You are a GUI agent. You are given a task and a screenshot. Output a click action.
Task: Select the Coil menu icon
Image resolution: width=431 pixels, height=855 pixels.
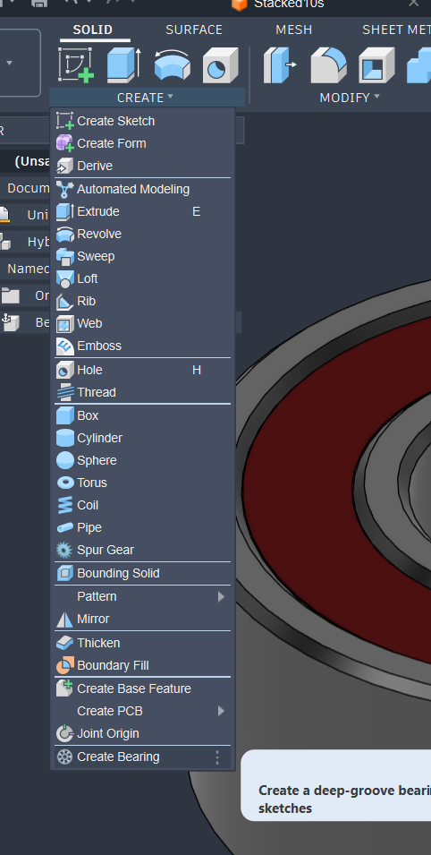[x=65, y=505]
